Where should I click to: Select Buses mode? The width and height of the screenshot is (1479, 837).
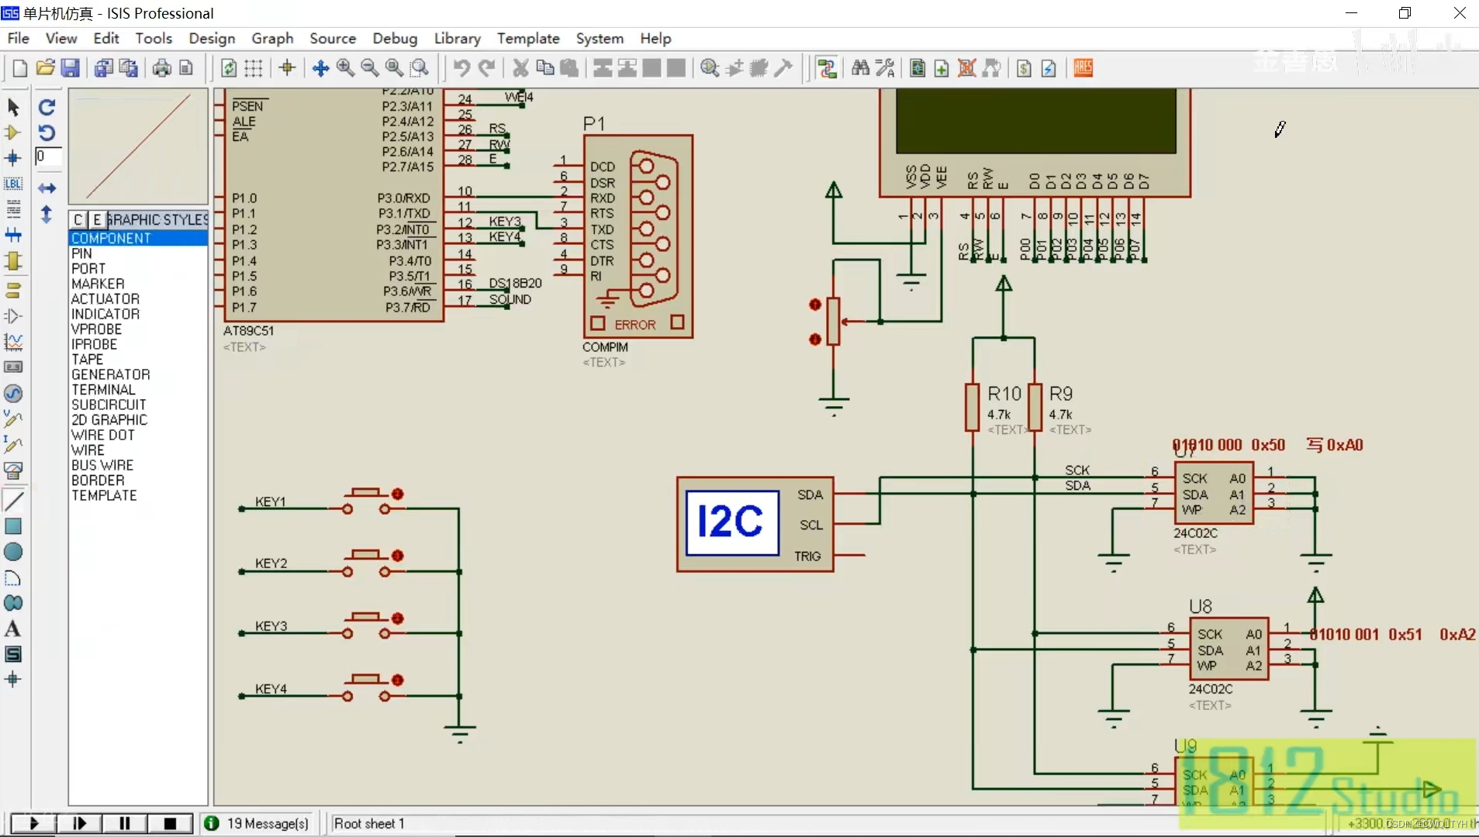click(x=13, y=235)
